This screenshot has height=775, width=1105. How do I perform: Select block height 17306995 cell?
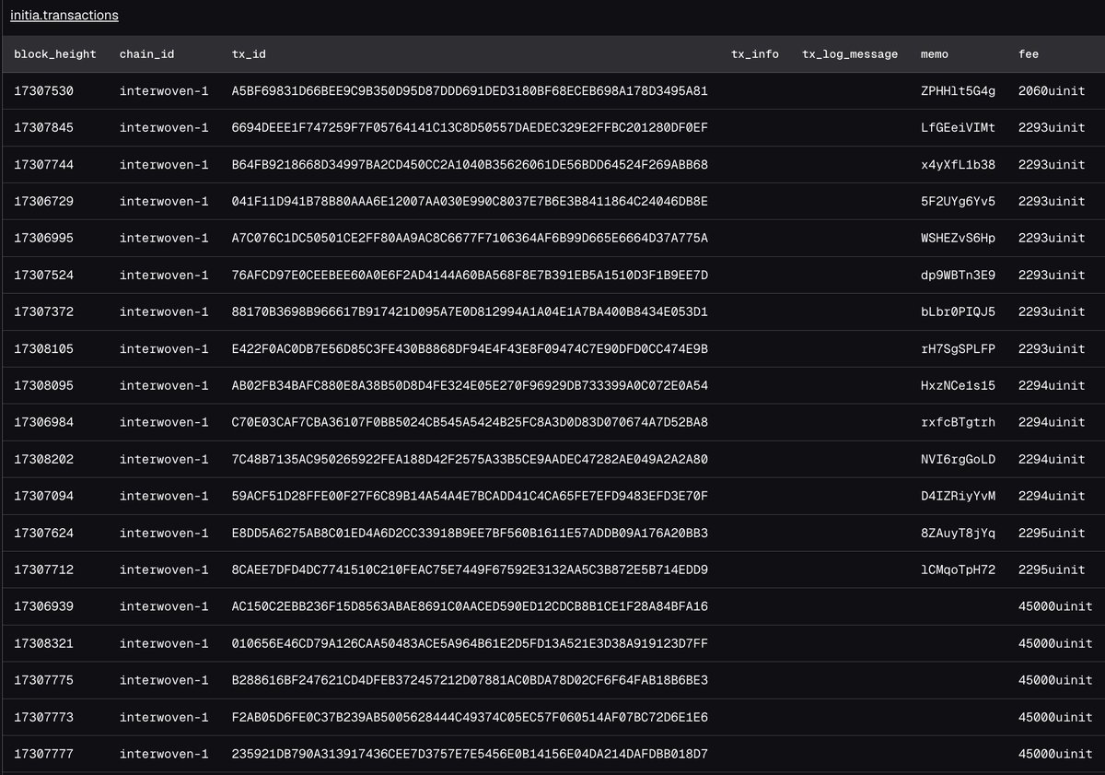click(x=43, y=239)
